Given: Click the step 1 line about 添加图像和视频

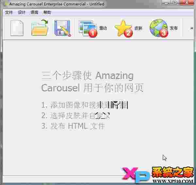Looking at the screenshot, I should [x=85, y=105].
